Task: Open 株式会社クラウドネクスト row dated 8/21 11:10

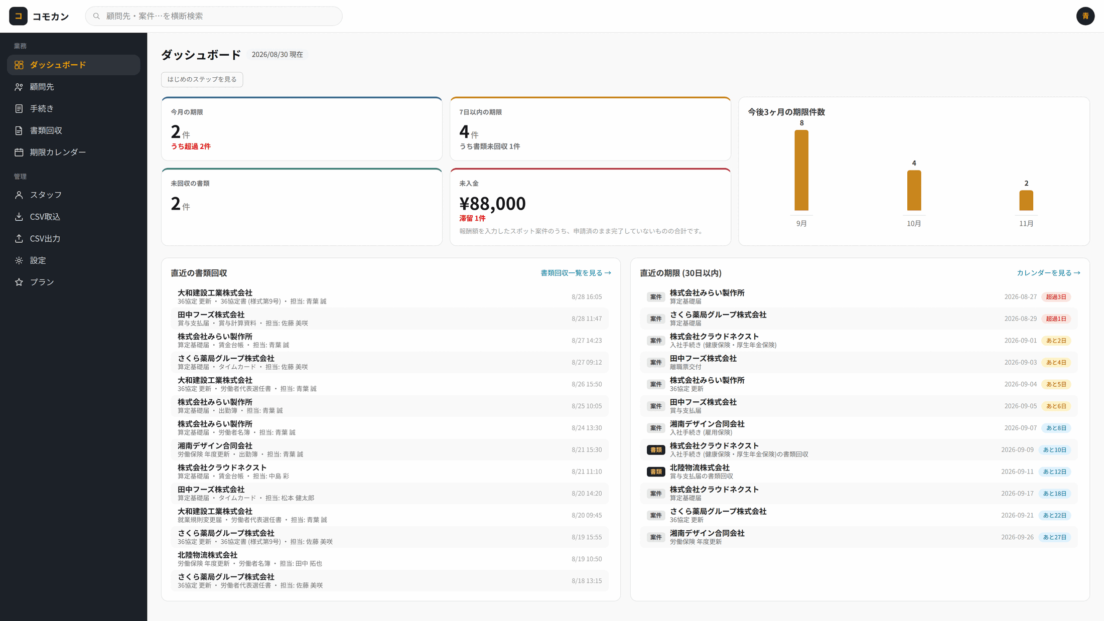Action: [x=389, y=472]
